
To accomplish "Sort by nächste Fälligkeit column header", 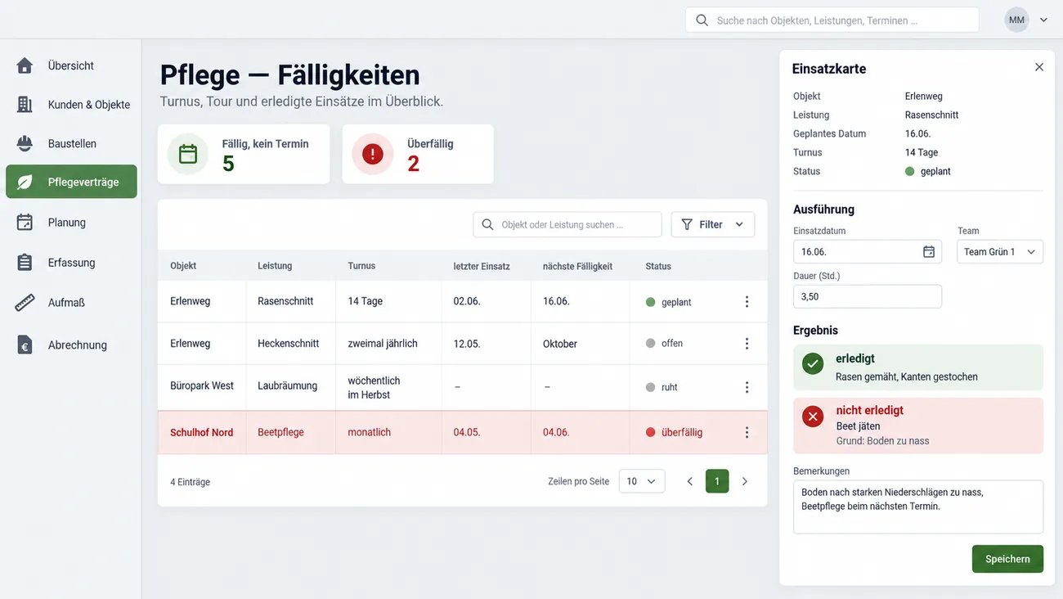I will tap(577, 266).
